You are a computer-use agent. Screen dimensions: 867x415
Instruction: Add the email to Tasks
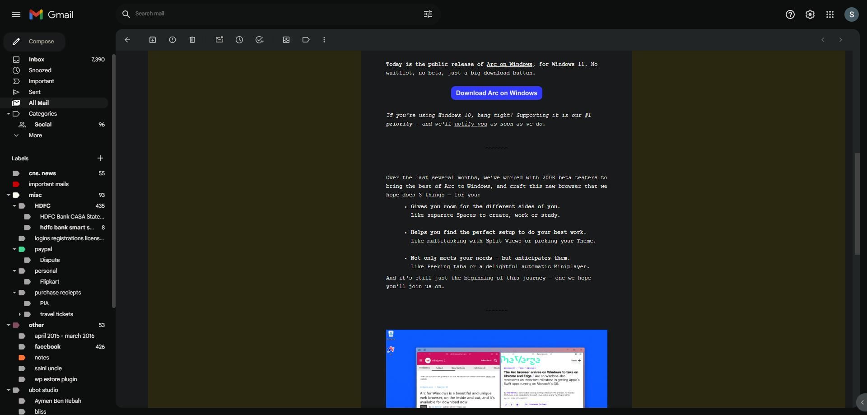pyautogui.click(x=259, y=40)
